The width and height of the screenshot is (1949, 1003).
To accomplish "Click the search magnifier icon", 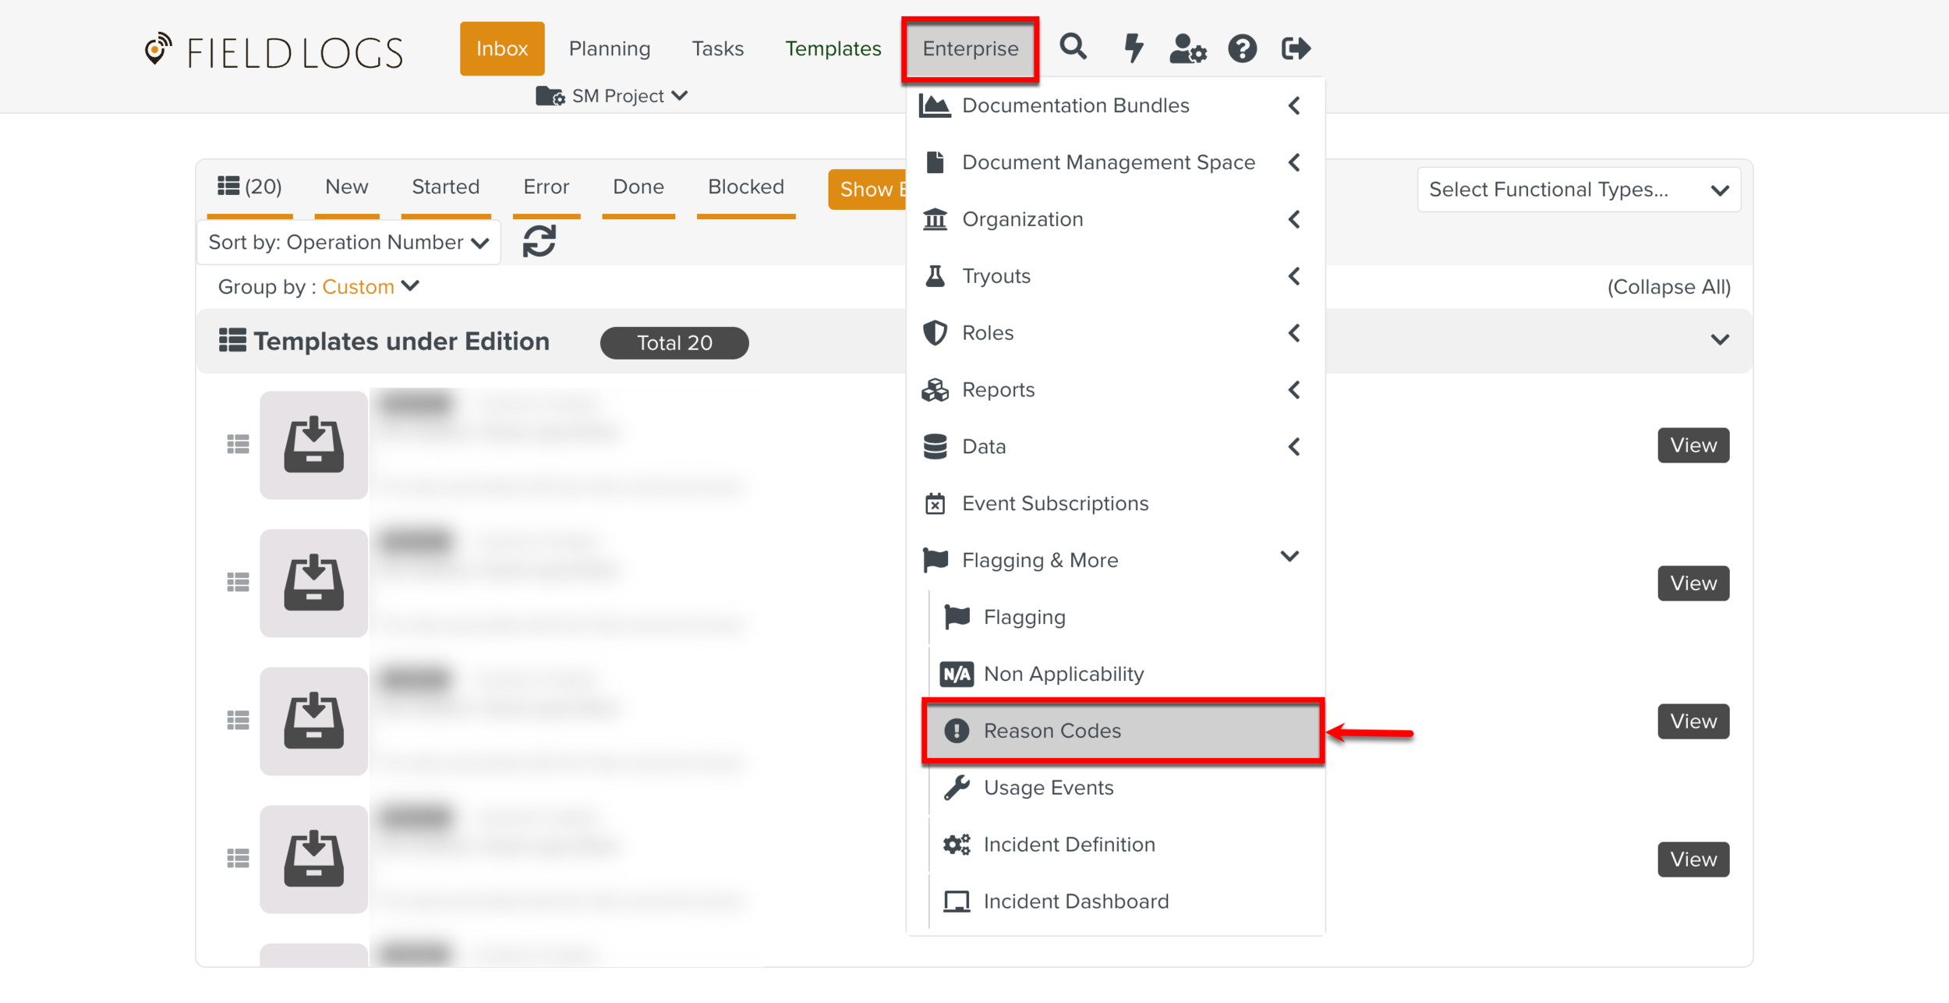I will pos(1073,48).
